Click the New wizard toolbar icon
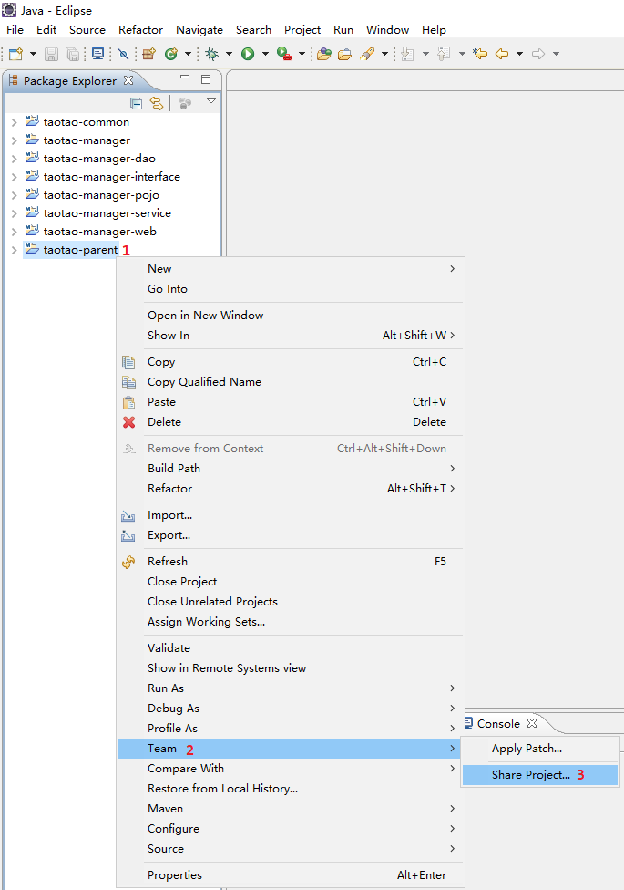This screenshot has height=890, width=624. pyautogui.click(x=15, y=54)
